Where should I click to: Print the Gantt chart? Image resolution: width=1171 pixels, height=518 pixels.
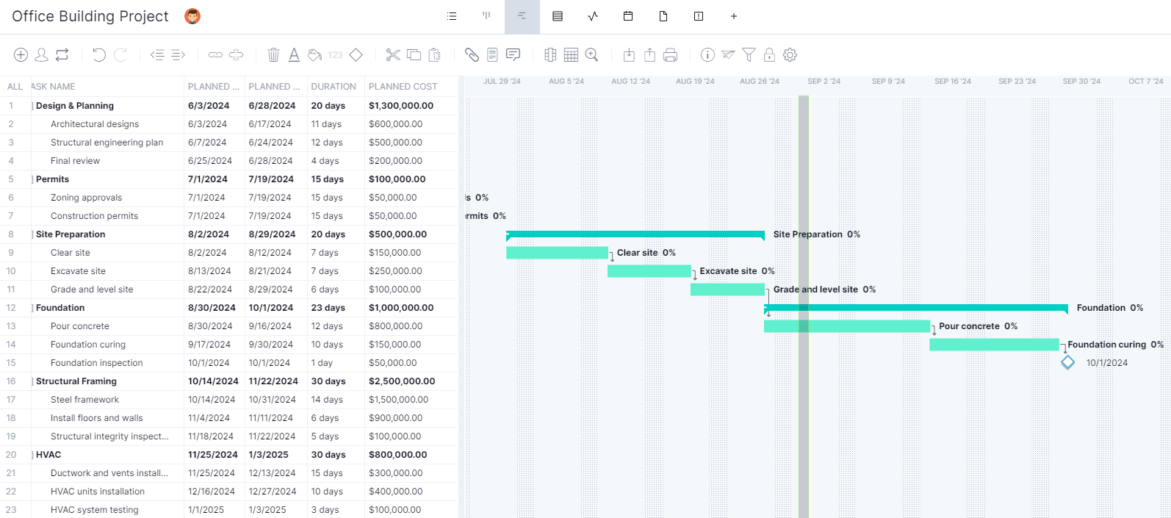click(670, 54)
